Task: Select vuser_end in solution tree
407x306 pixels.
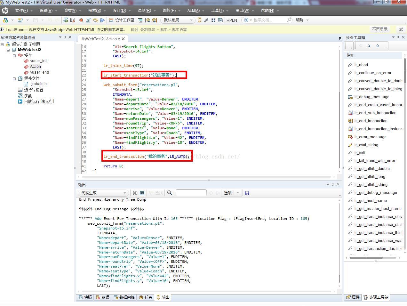Action: pyautogui.click(x=39, y=72)
